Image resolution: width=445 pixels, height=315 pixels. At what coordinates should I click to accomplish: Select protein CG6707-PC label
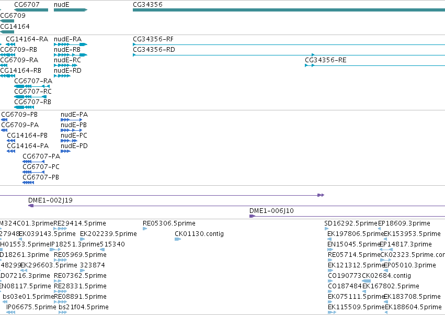pyautogui.click(x=41, y=167)
